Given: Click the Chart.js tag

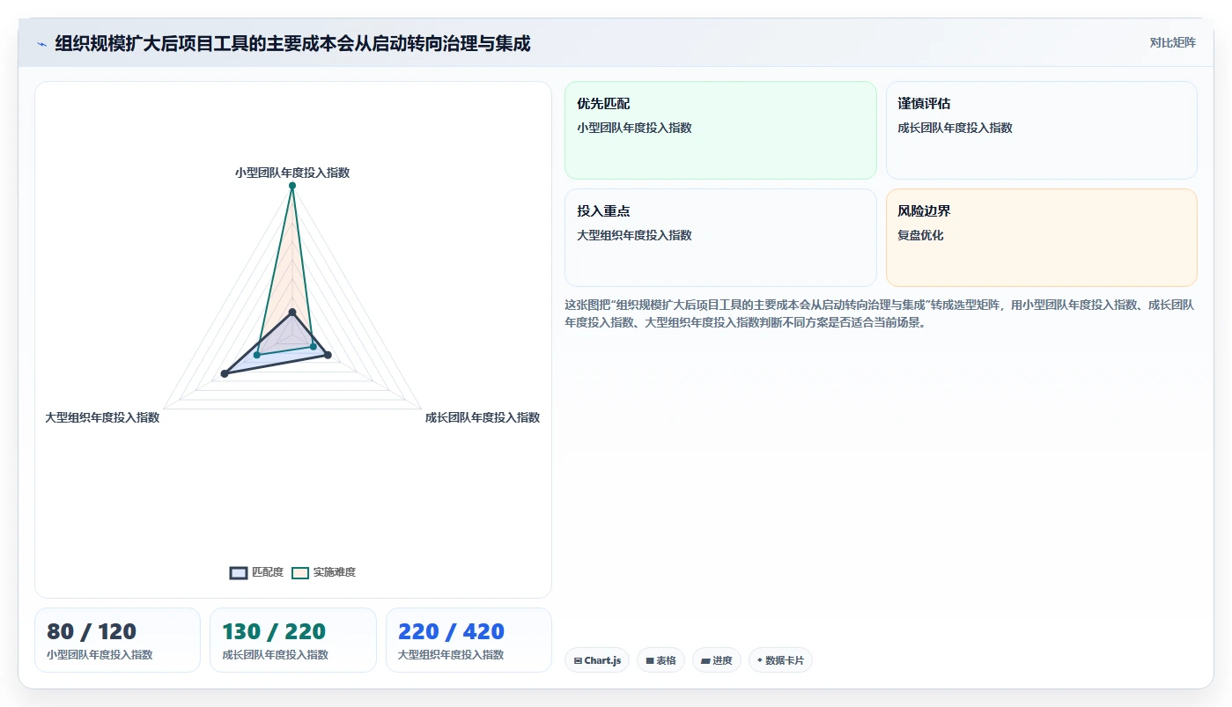Looking at the screenshot, I should coord(597,660).
